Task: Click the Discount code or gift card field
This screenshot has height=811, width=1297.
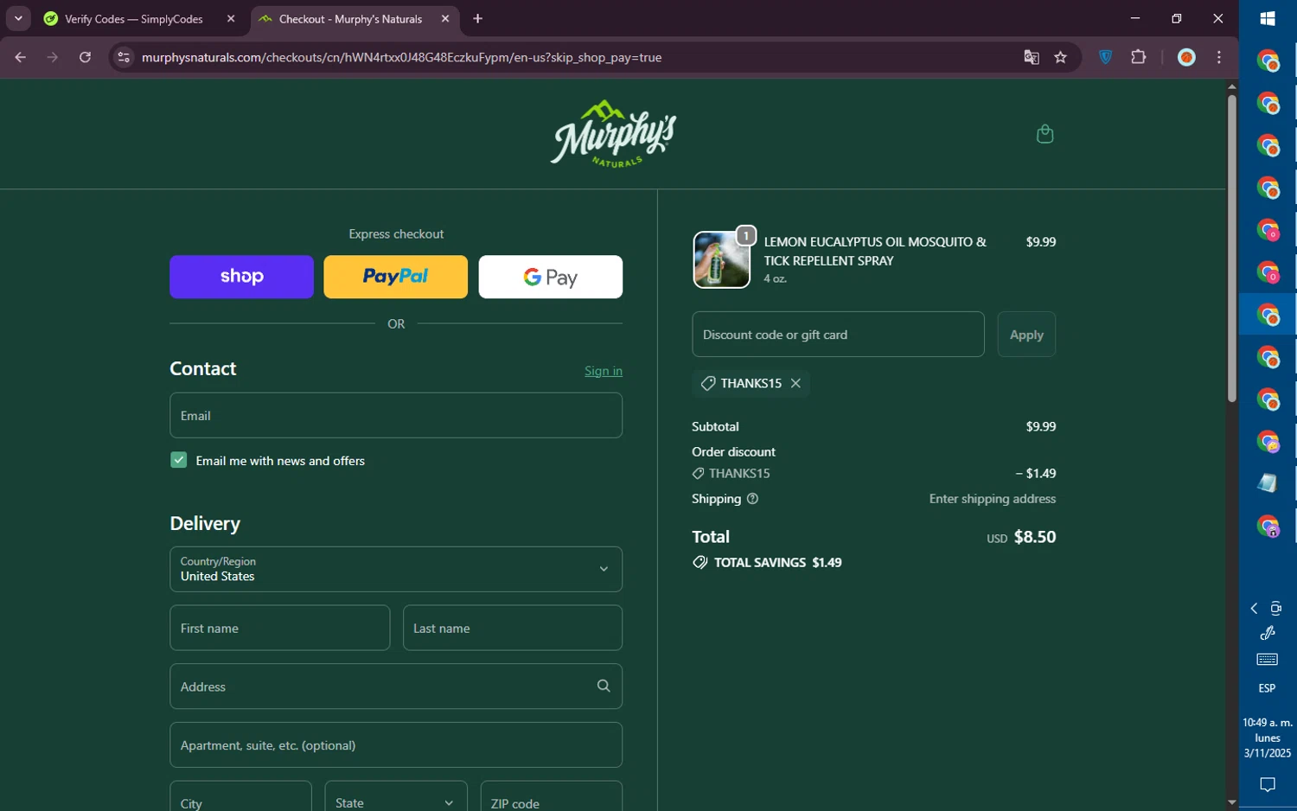Action: click(x=838, y=335)
